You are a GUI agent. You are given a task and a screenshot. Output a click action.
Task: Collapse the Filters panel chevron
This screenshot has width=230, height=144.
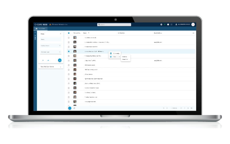click(60, 34)
